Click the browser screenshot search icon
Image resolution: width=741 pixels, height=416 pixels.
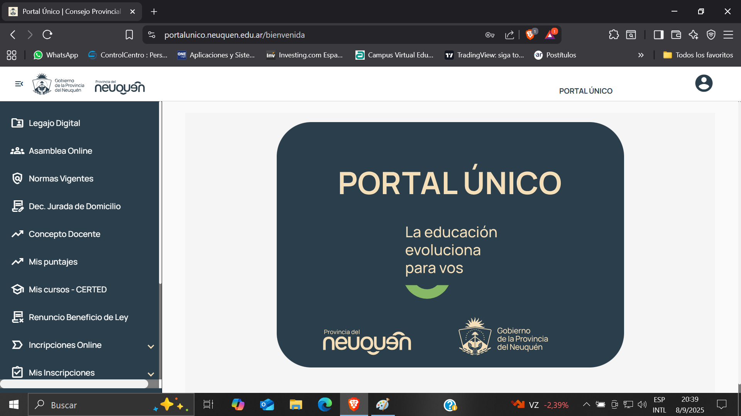[x=631, y=35]
